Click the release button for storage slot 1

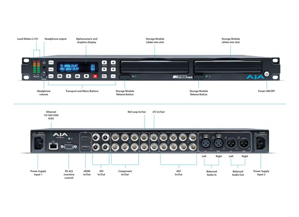125,77
